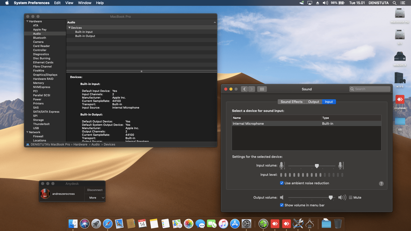The width and height of the screenshot is (411, 231).
Task: Open iTunes from the Dock
Action: pyautogui.click(x=223, y=224)
